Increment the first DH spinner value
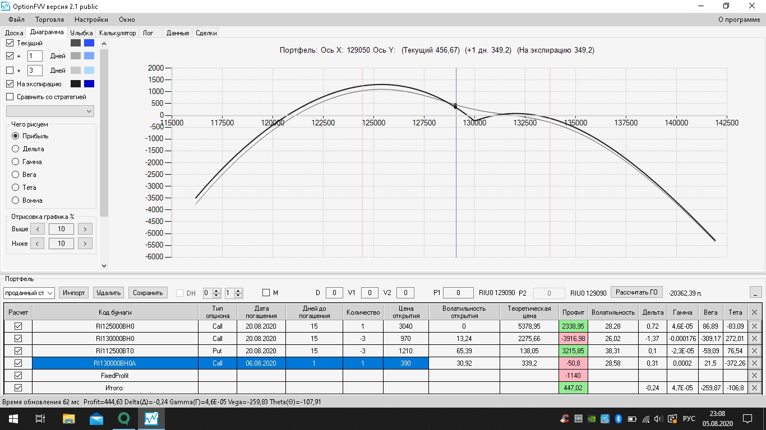Screen dimensions: 766x430 tap(217, 290)
